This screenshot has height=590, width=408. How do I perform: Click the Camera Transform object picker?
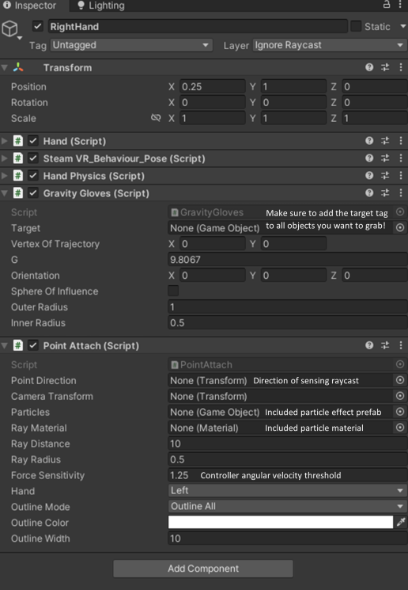coord(400,396)
